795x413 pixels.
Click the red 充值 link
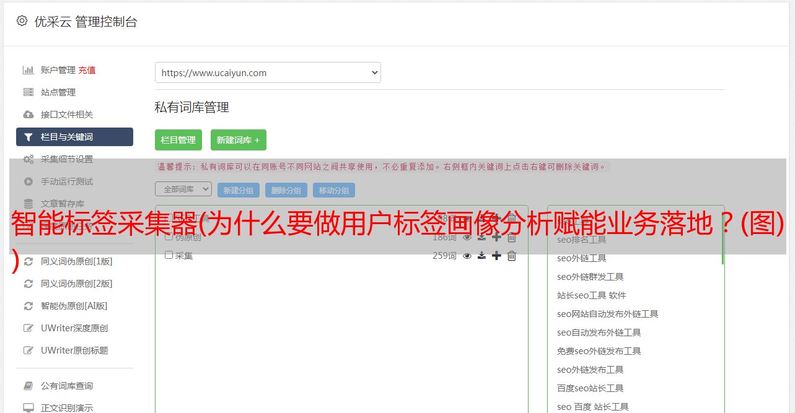tap(87, 70)
